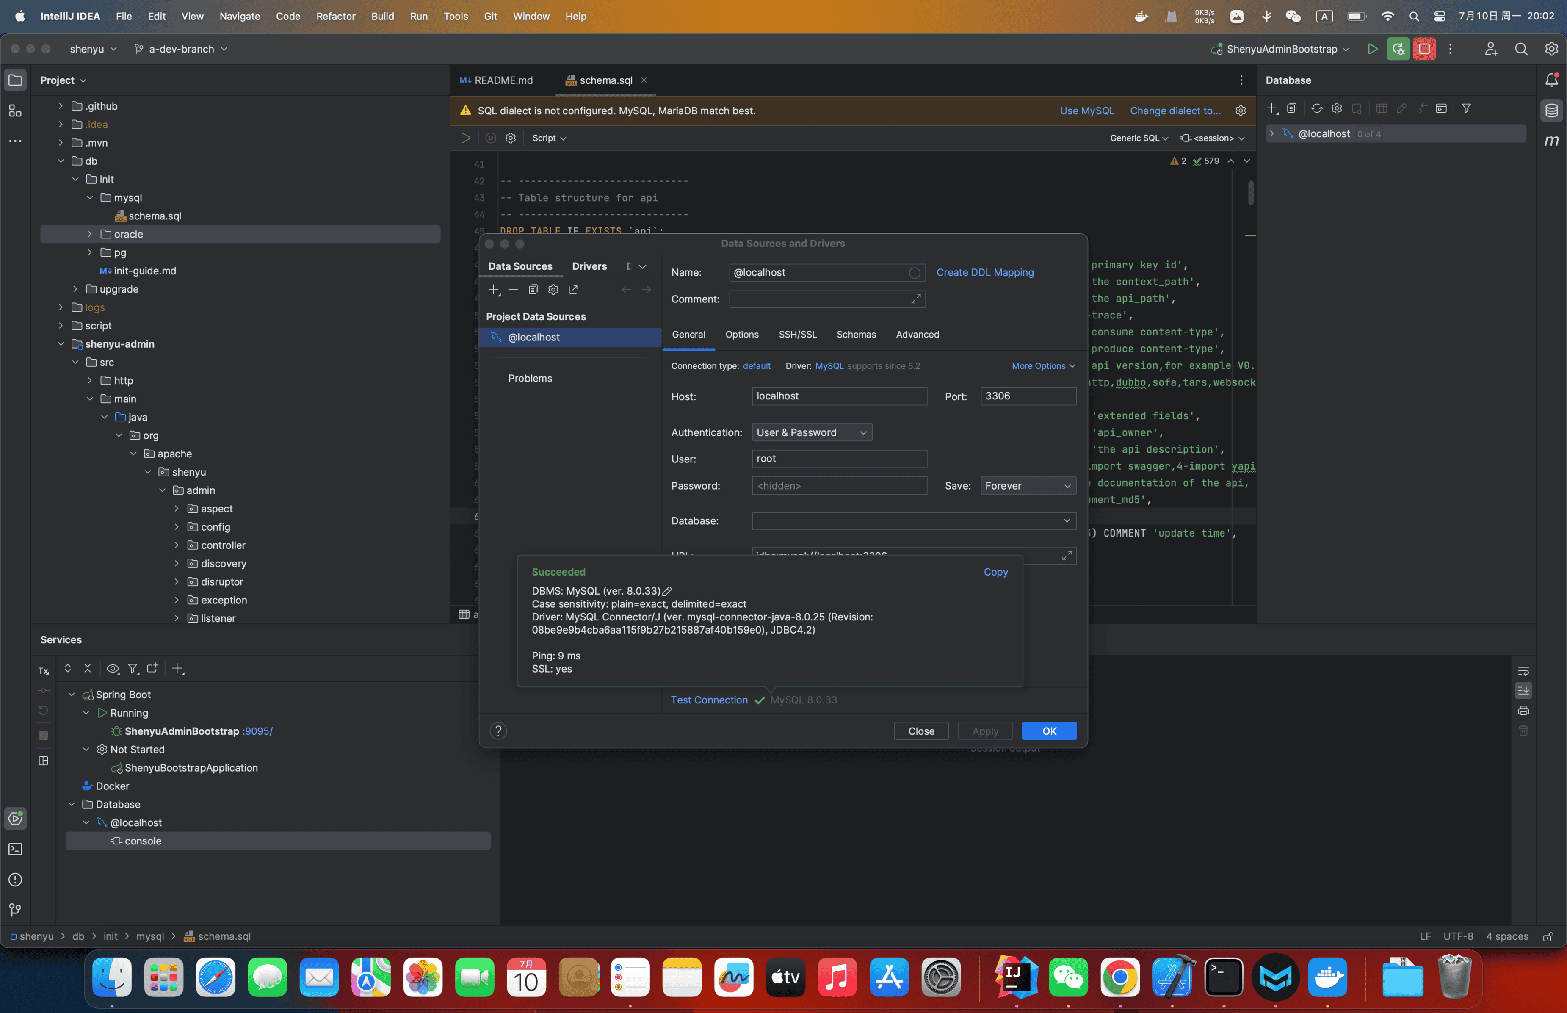Click the Stop run configuration button
The width and height of the screenshot is (1567, 1013).
1423,49
